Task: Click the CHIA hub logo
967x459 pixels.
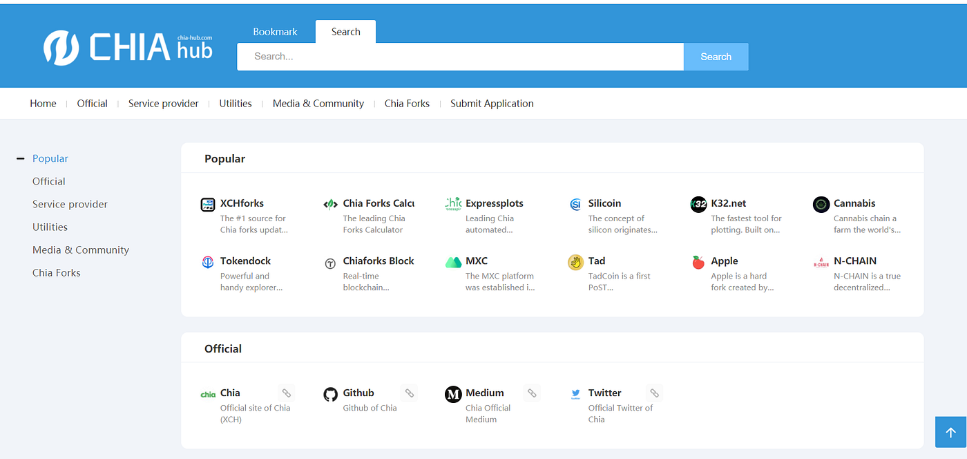Action: coord(128,48)
